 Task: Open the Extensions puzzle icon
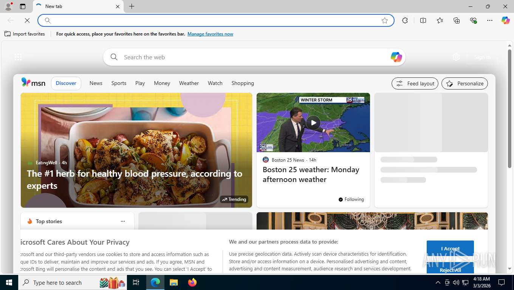[x=405, y=20]
